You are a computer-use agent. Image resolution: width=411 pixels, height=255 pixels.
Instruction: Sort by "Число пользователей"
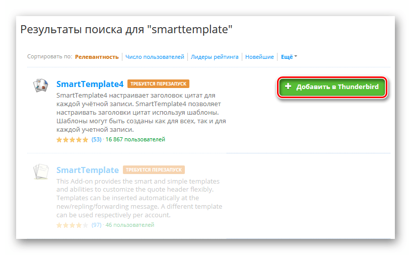pyautogui.click(x=155, y=57)
